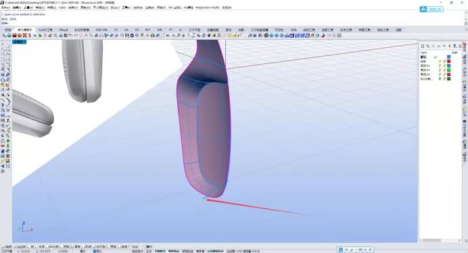Toggle 记录建构历史 in status bar

coord(215,251)
